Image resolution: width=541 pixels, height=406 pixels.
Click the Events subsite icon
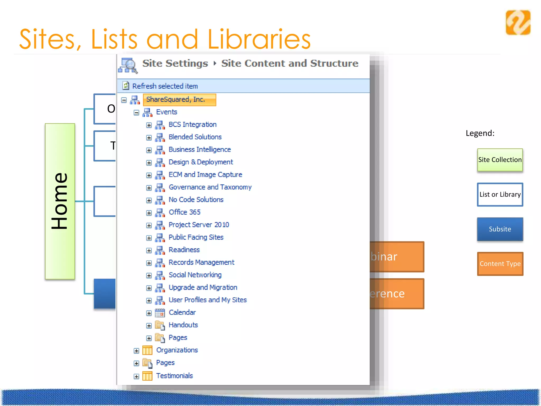[147, 112]
